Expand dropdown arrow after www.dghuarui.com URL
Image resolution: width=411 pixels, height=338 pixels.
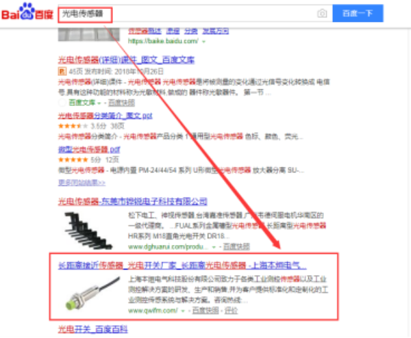point(214,247)
